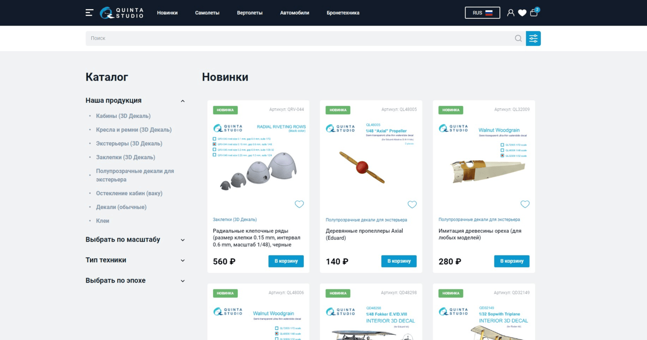The width and height of the screenshot is (647, 340).
Task: Open the Кабины (3D Декаль) category link
Action: click(123, 116)
